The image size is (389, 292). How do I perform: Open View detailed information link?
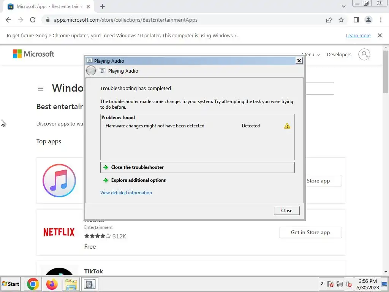126,193
